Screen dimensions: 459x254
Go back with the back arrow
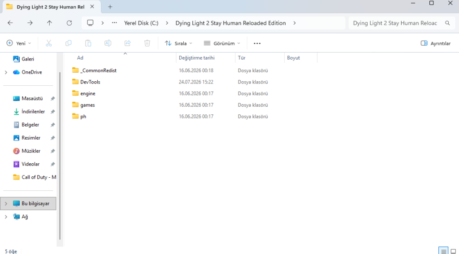[10, 23]
